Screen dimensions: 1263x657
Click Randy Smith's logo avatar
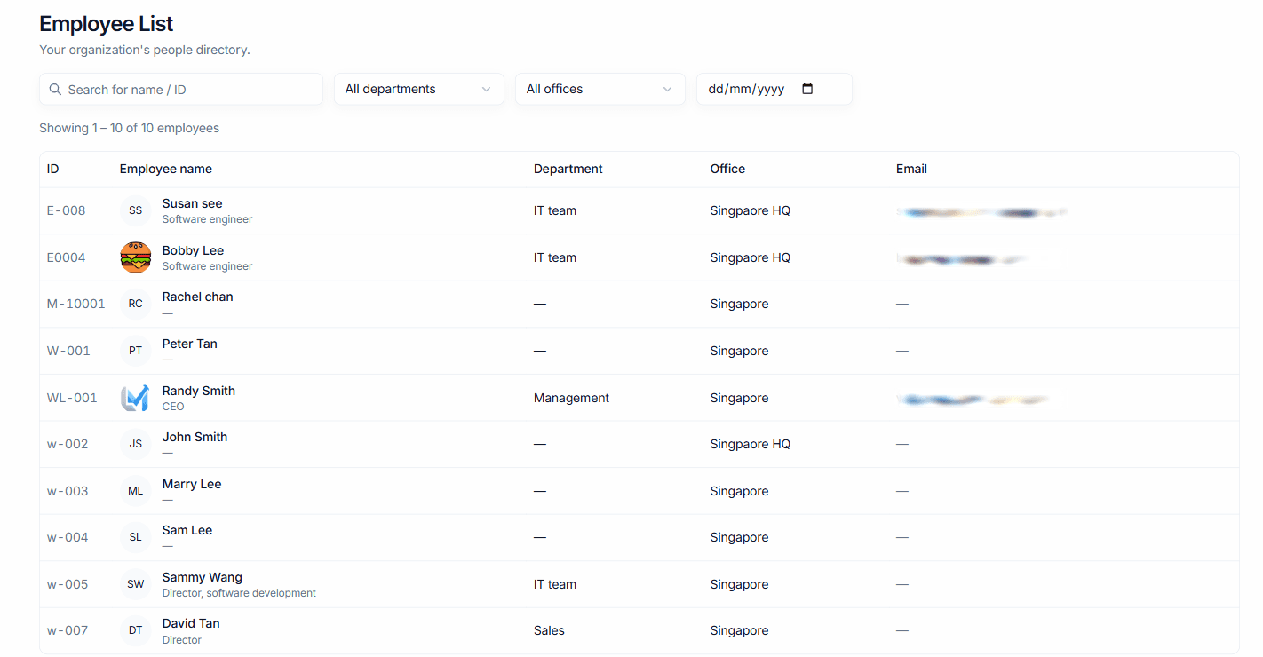point(136,398)
